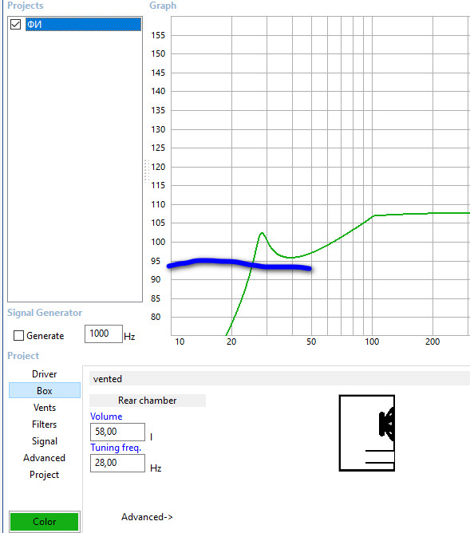Click the Volume input field
470x533 pixels.
[x=117, y=432]
